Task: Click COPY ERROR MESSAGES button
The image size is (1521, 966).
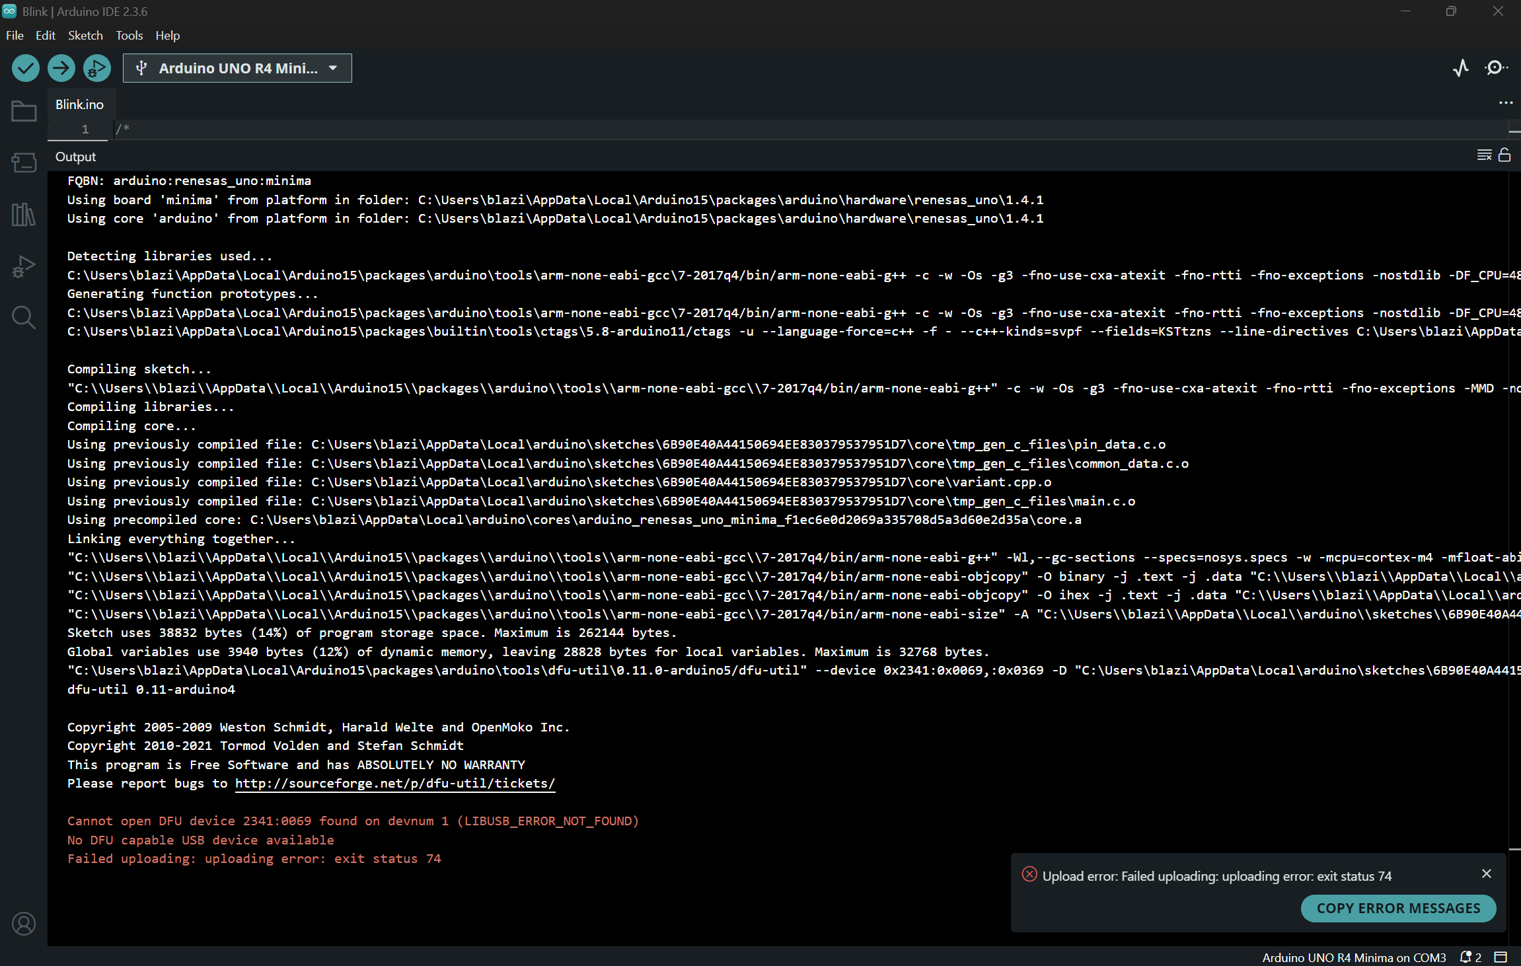Action: click(x=1398, y=909)
